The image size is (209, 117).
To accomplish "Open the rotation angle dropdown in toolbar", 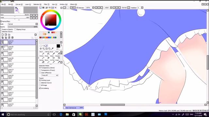I will pos(111,8).
